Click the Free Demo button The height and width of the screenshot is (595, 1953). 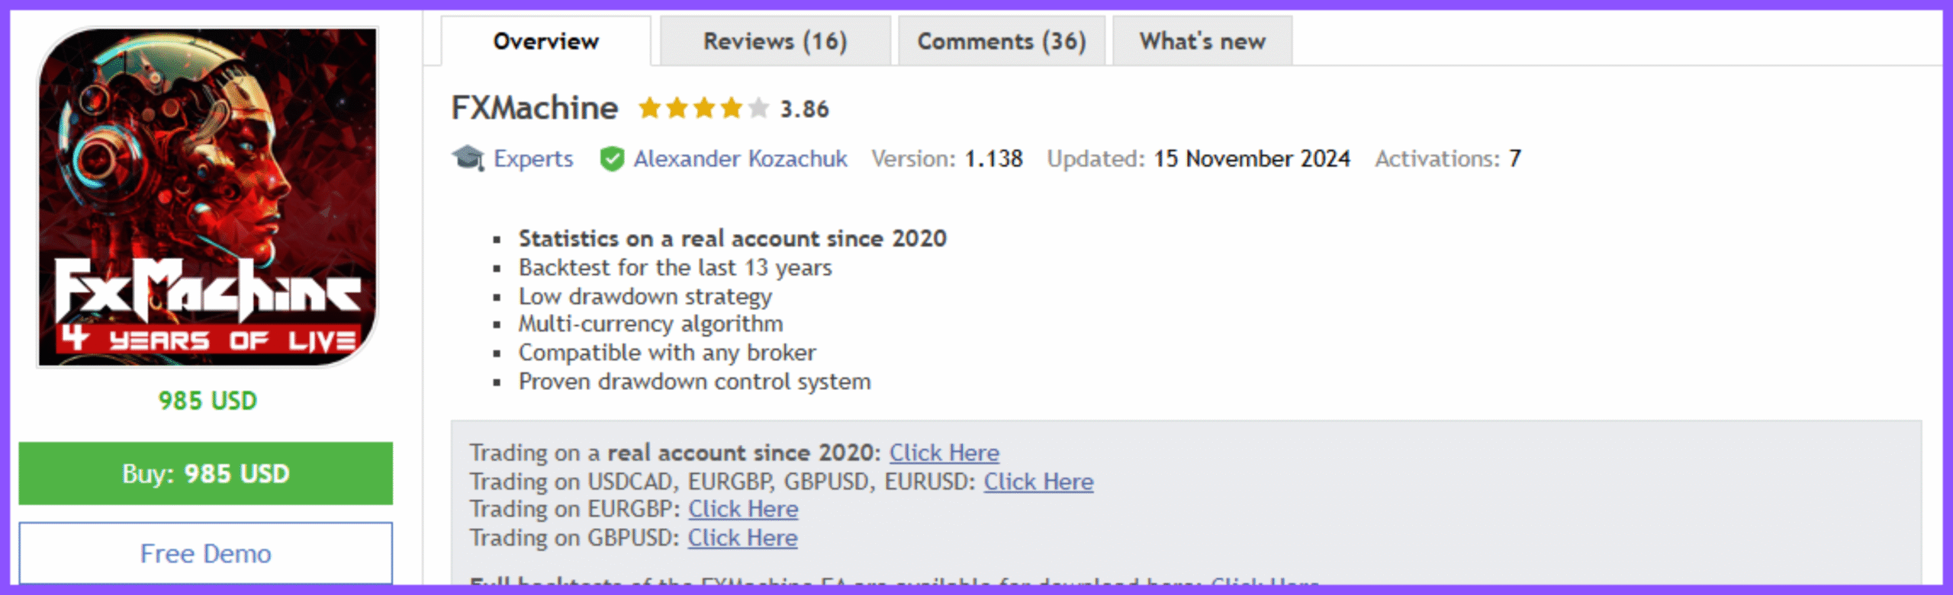coord(206,553)
